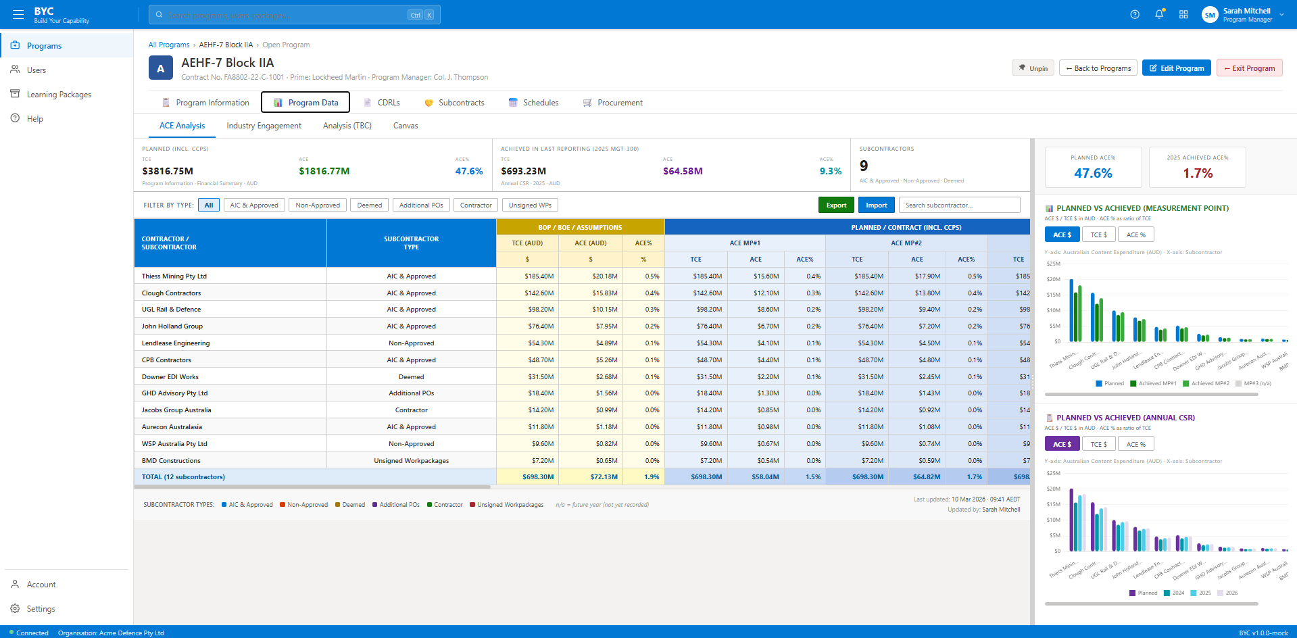Click the CDRLs tab icon
The height and width of the screenshot is (638, 1297).
(368, 103)
